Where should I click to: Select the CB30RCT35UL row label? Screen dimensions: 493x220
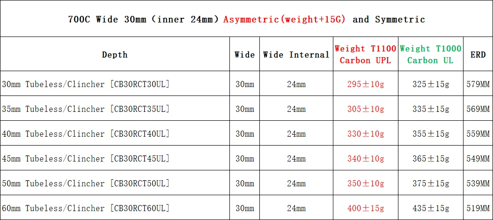[x=86, y=109]
